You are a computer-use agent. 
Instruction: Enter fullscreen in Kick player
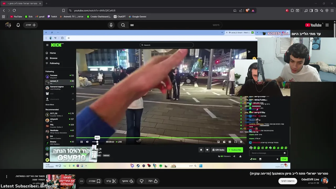pyautogui.click(x=235, y=142)
